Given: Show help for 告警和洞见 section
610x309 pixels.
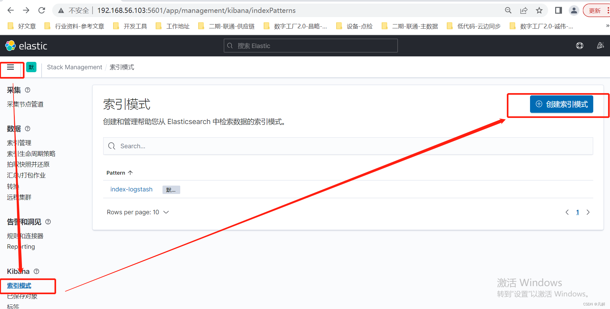Looking at the screenshot, I should tap(48, 222).
